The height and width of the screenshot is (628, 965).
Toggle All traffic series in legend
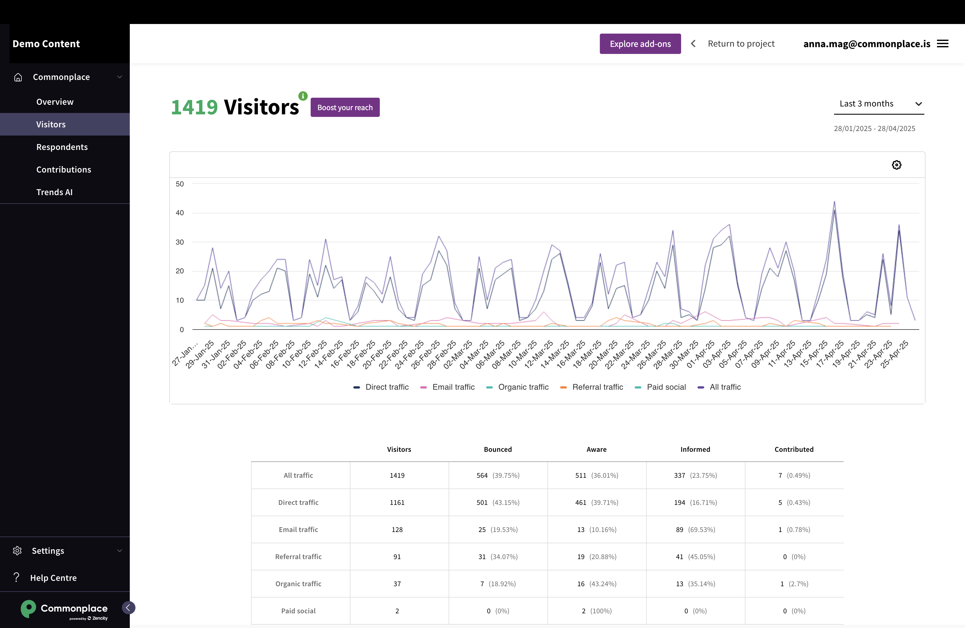tap(725, 387)
